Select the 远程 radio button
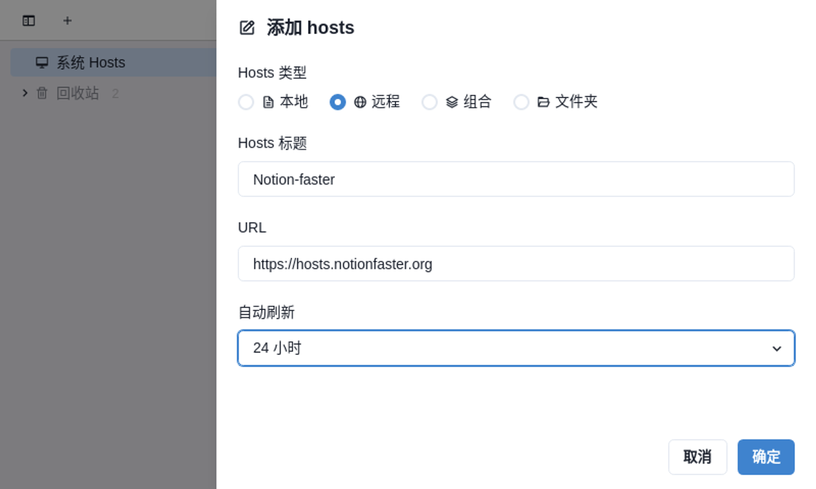Viewport: 816px width, 489px height. [337, 102]
